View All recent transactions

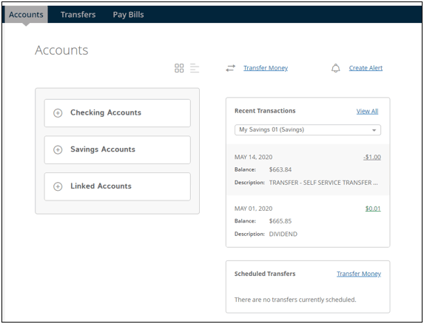click(367, 111)
